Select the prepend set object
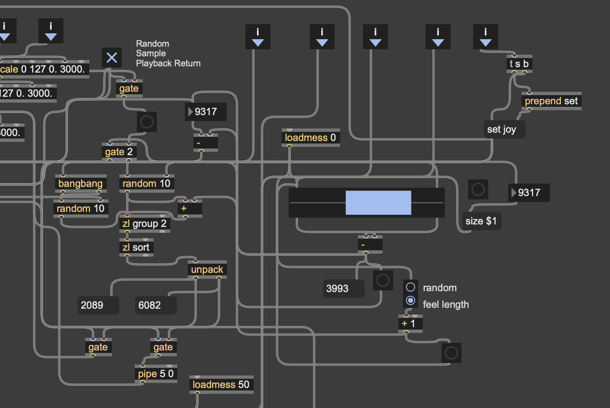The image size is (610, 408). (552, 101)
